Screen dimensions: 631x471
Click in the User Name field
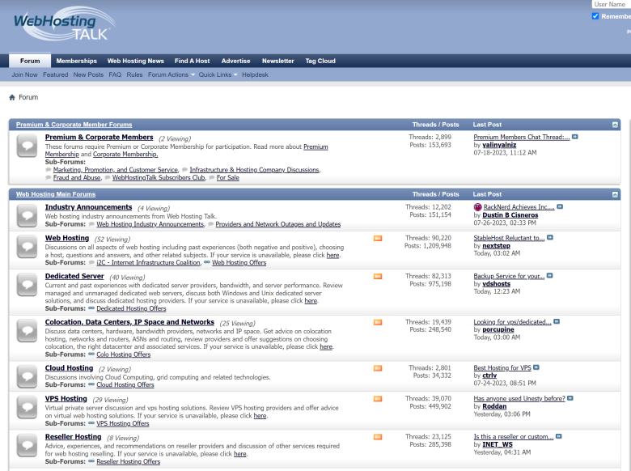point(612,4)
